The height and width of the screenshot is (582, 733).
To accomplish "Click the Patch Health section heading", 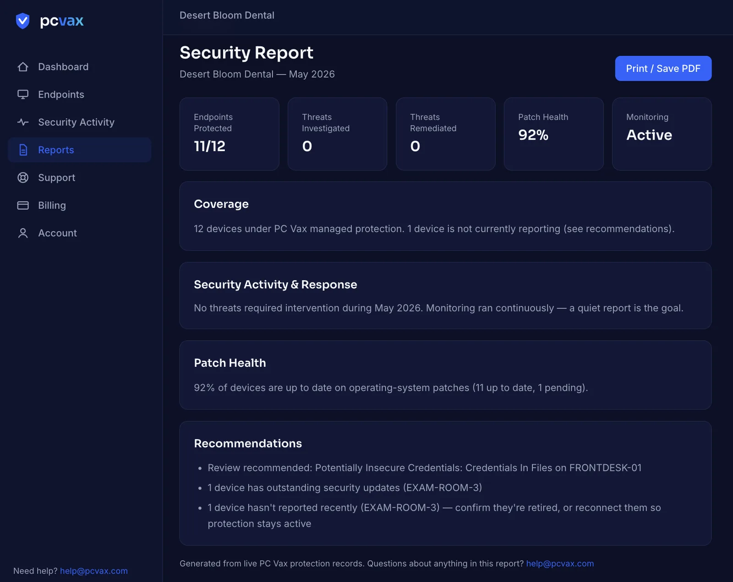I will pyautogui.click(x=230, y=363).
